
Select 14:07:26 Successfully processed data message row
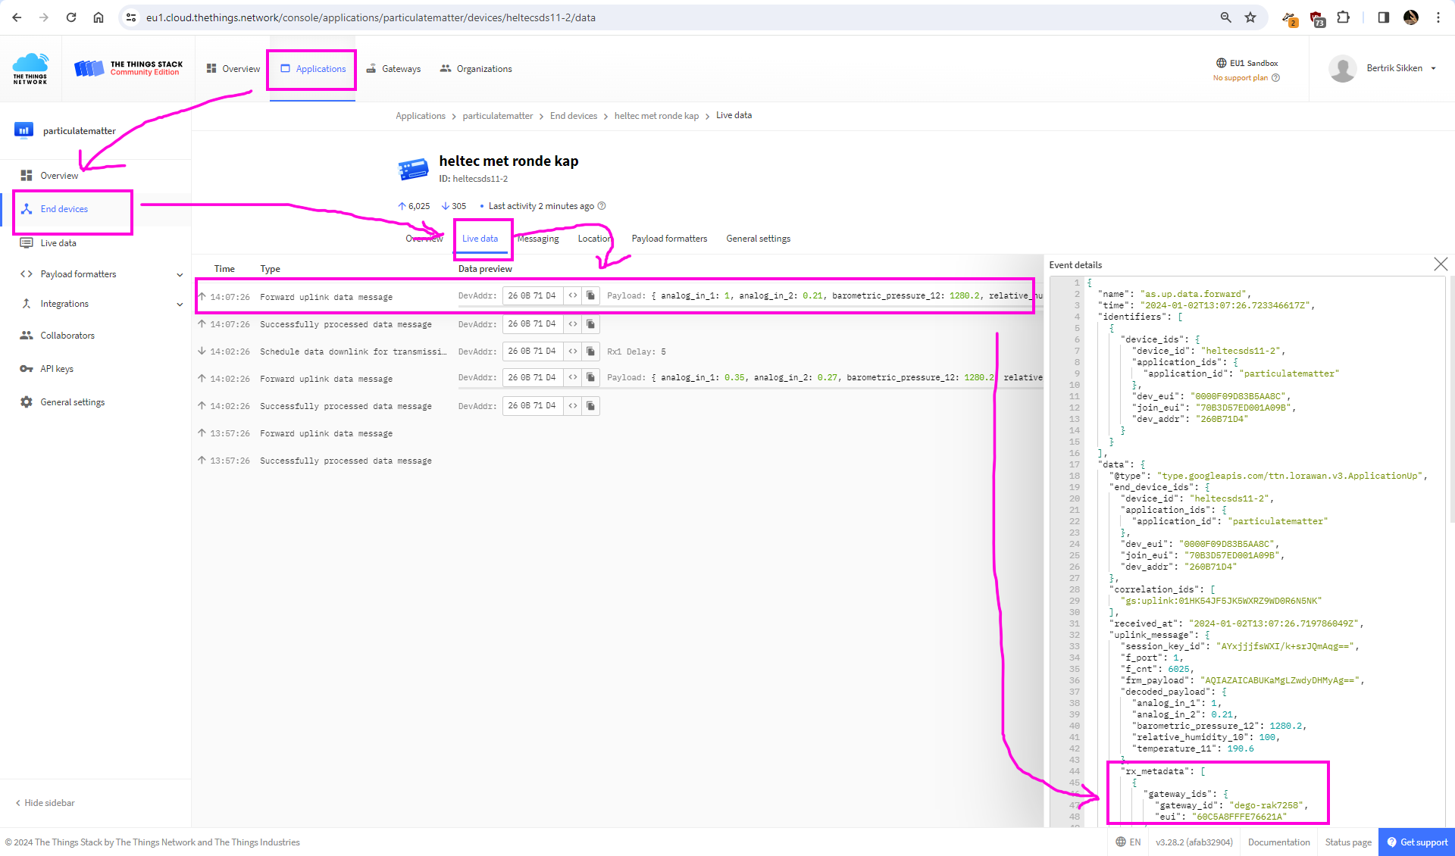[x=618, y=324]
